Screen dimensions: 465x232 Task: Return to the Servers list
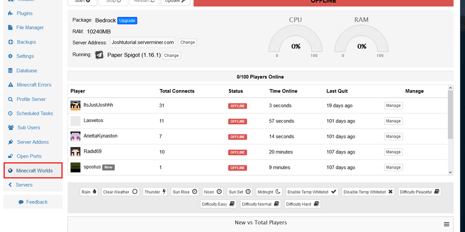click(24, 185)
